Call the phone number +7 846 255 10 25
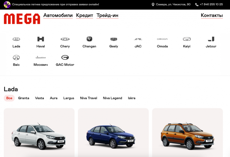This screenshot has width=230, height=157. (x=211, y=4)
